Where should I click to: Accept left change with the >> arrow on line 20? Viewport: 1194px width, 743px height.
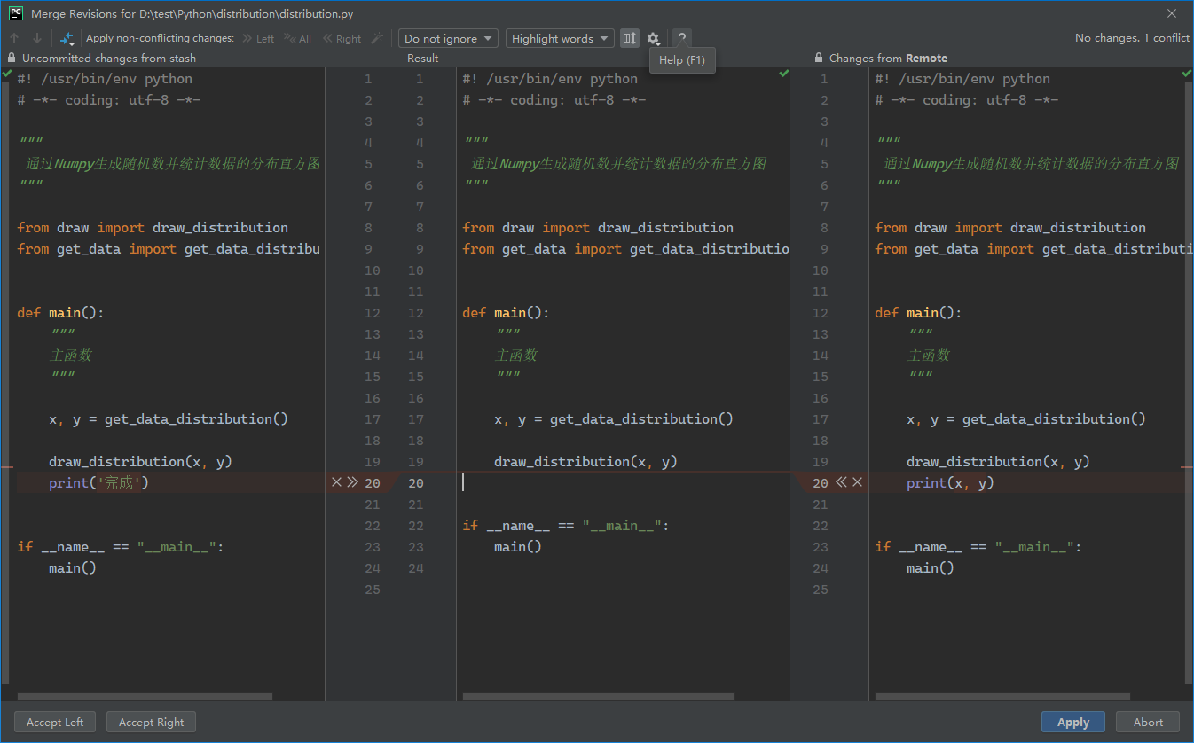pos(352,482)
